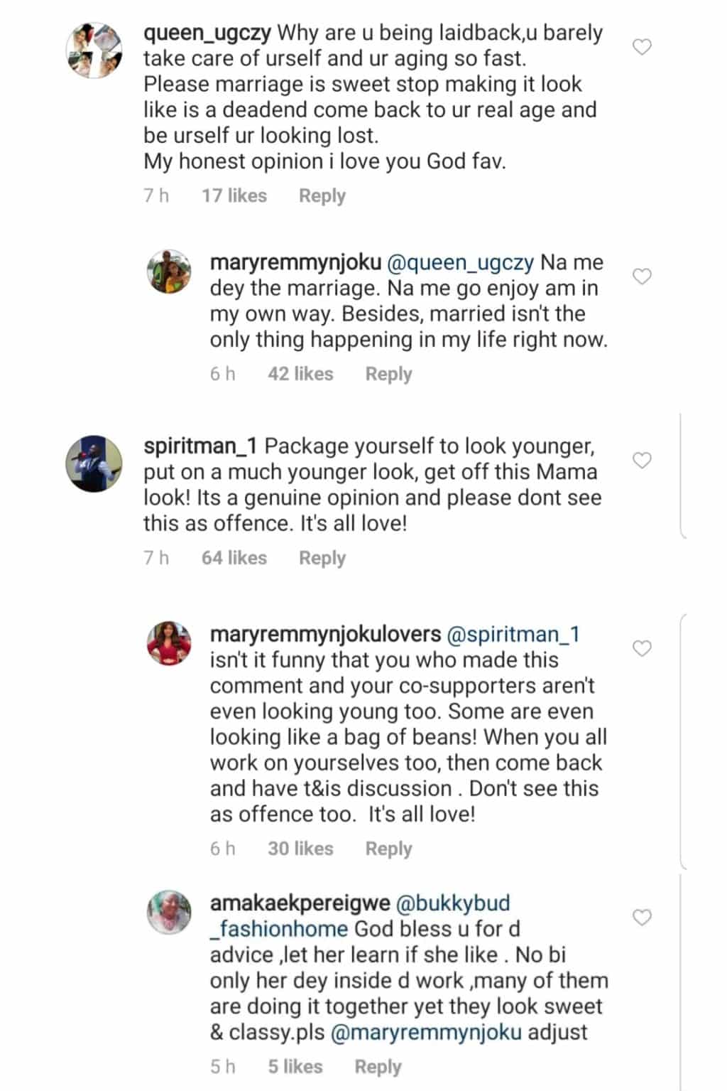Reply to spiritman_1's comment
Viewport: 727px width, 1091px height.
click(x=322, y=558)
